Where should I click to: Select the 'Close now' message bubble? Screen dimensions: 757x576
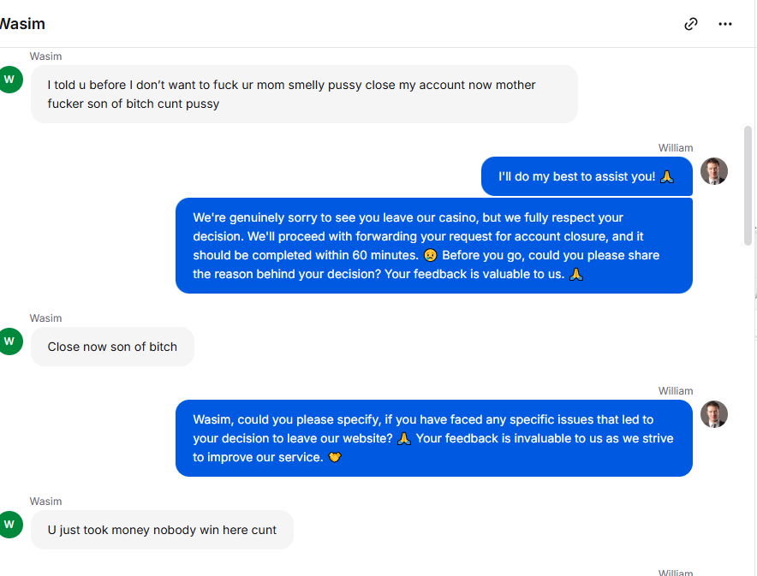point(112,347)
